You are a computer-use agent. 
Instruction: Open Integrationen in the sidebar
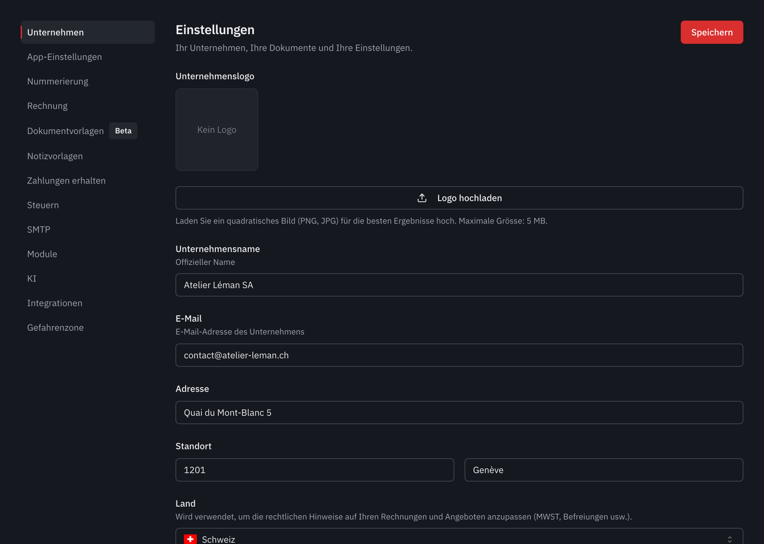(55, 303)
